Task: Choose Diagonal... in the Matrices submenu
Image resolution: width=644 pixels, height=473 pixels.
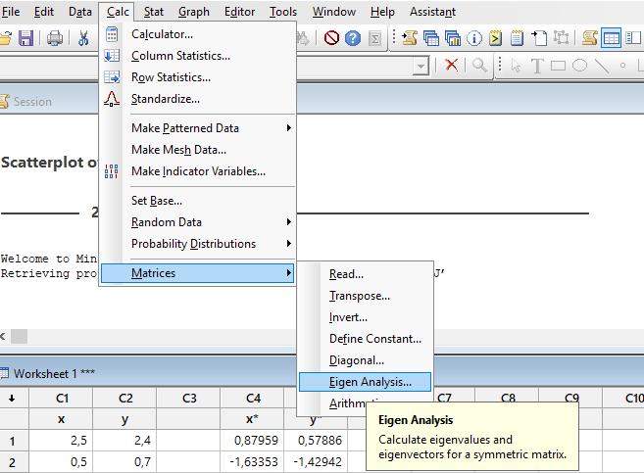Action: tap(365, 360)
